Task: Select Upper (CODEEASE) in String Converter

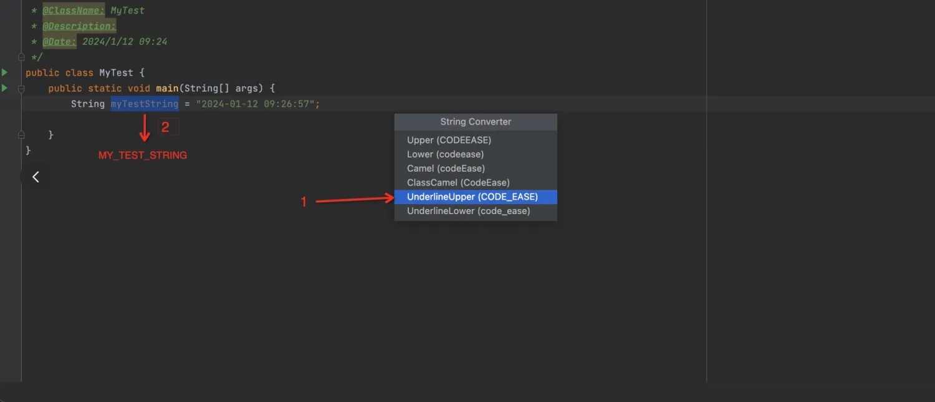Action: pos(448,139)
